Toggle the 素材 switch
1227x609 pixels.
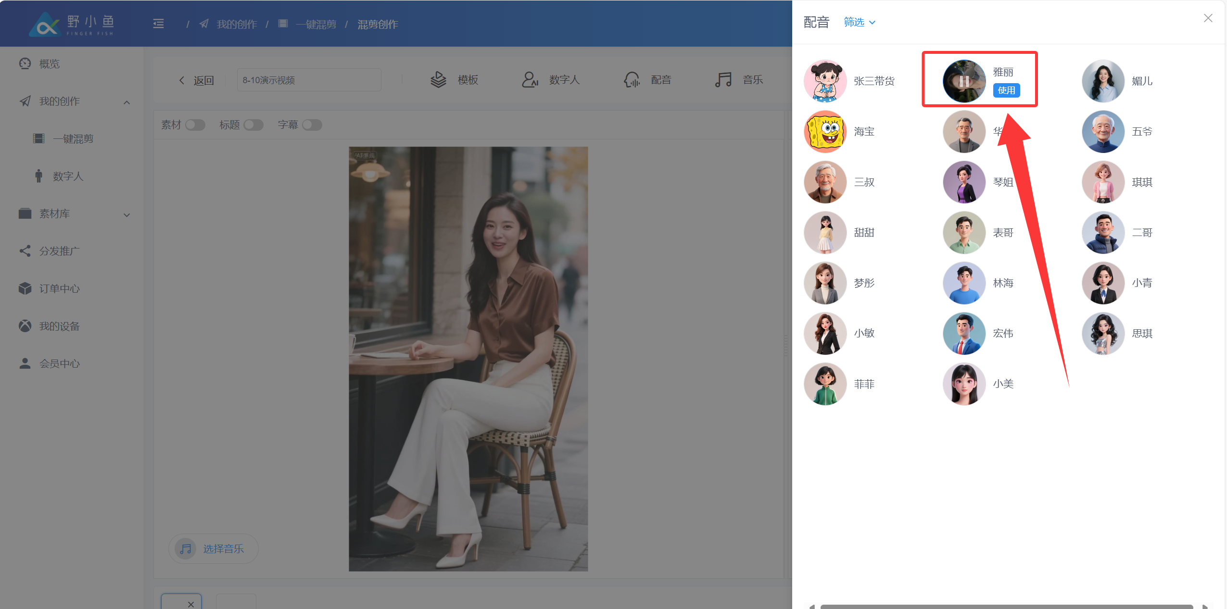point(195,125)
